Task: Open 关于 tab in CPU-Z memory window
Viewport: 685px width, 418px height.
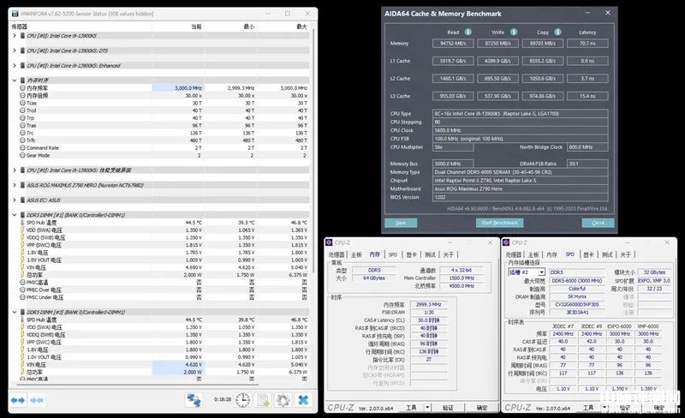Action: click(x=448, y=254)
